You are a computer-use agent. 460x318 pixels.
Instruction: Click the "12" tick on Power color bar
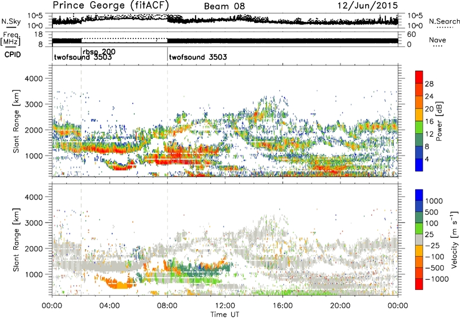(429, 134)
